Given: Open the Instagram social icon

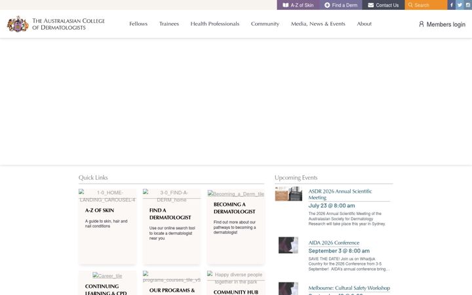Looking at the screenshot, I should pos(468,5).
